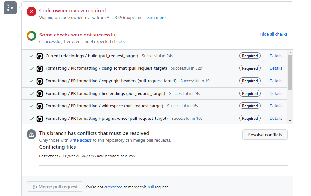Click green checkmark for copyright headers check

pyautogui.click(x=31, y=81)
